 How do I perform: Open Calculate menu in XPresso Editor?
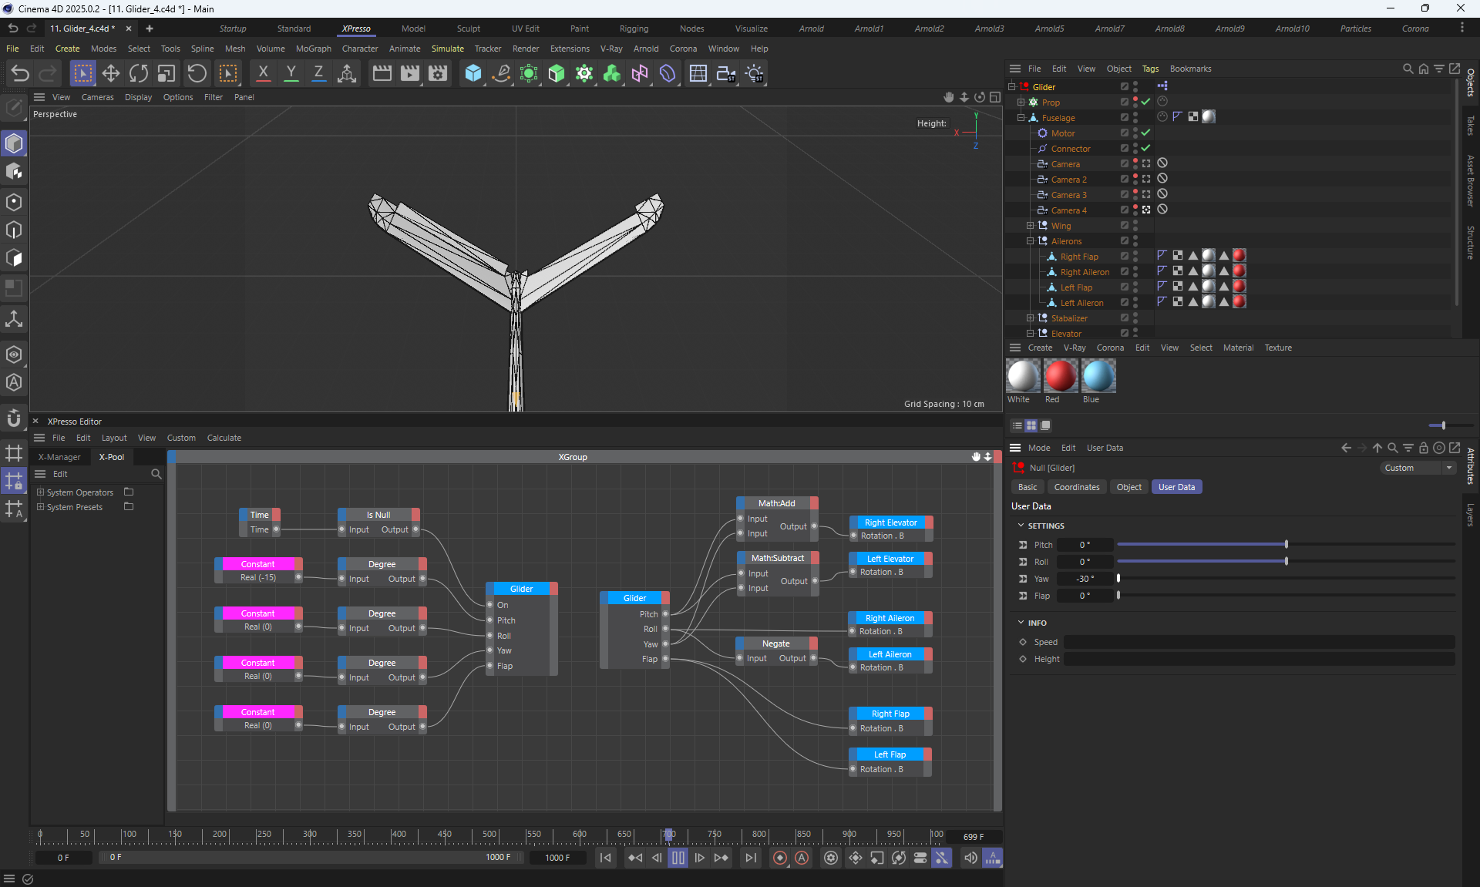point(224,438)
